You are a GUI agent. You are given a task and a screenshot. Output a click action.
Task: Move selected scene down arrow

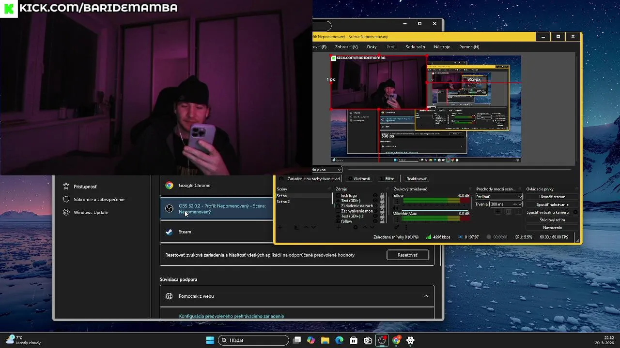pos(313,227)
